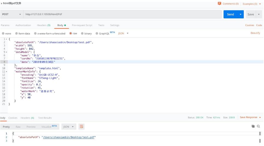
Task: Switch response view to Pretty
Action: coord(6,127)
